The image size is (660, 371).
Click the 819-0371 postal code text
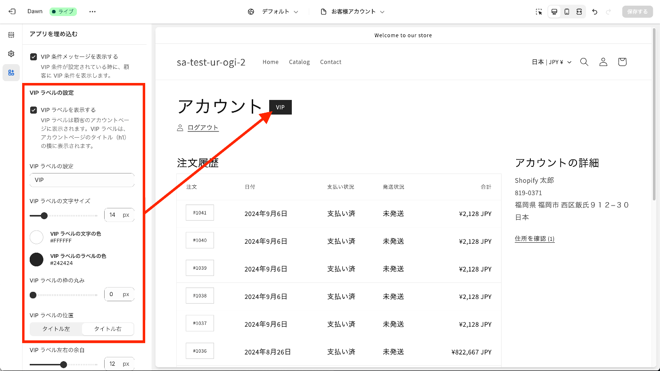(528, 193)
